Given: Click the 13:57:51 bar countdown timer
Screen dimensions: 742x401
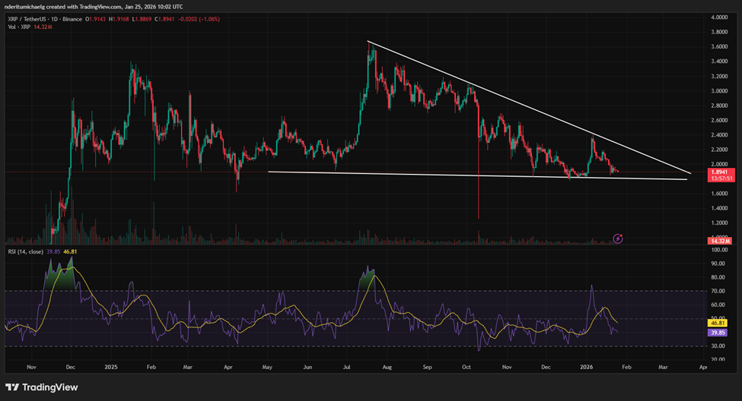Looking at the screenshot, I should pos(720,178).
